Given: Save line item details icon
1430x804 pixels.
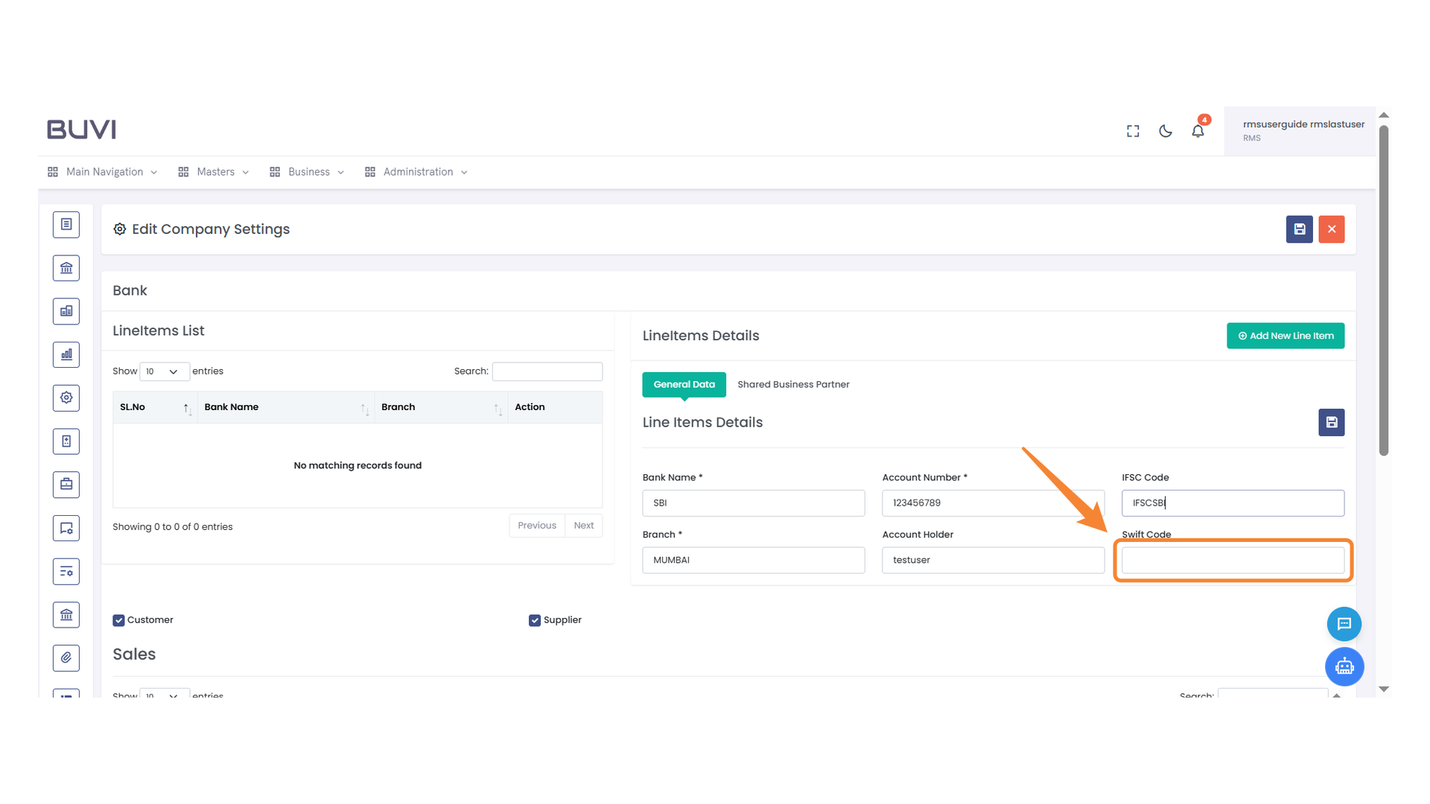Looking at the screenshot, I should point(1331,422).
